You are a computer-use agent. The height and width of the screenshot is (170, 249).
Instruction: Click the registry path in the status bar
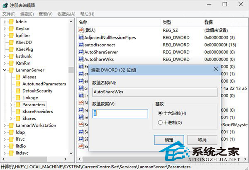[95, 167]
